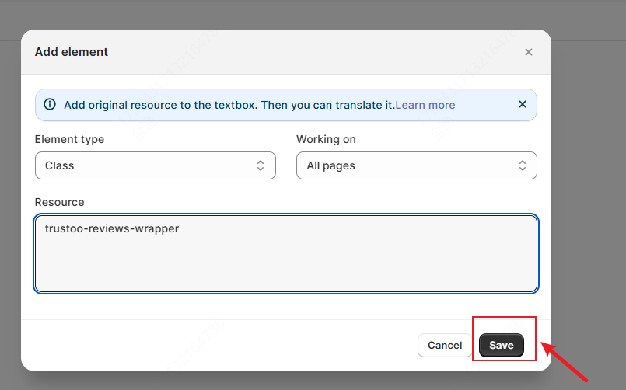This screenshot has height=390, width=626.
Task: Click the chevron arrows on All pages select
Action: 523,165
